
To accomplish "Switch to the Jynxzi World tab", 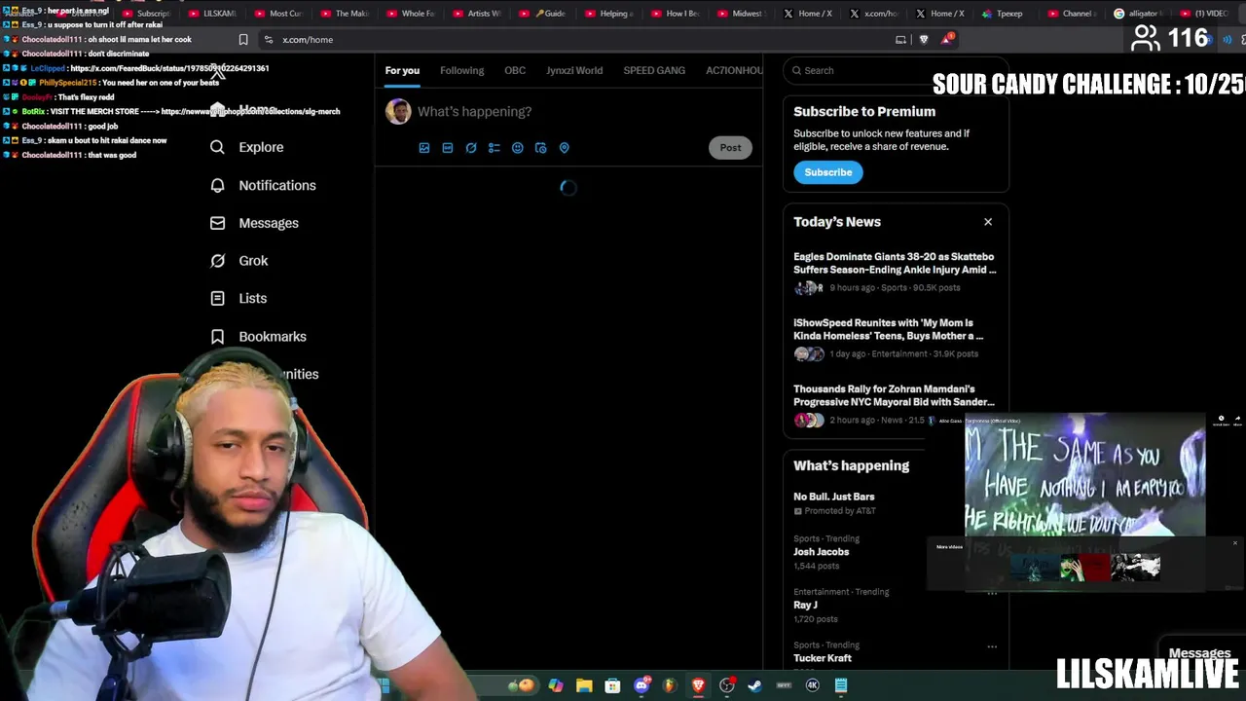I will click(574, 70).
